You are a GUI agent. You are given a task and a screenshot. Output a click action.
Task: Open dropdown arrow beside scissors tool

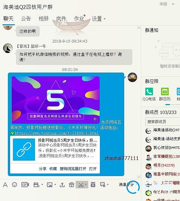(x=86, y=185)
